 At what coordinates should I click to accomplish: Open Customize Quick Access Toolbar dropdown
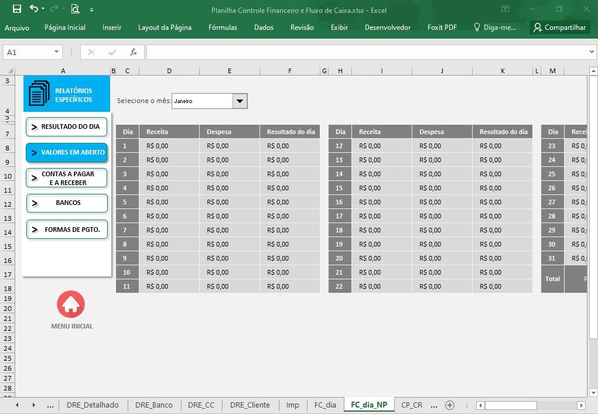(91, 9)
